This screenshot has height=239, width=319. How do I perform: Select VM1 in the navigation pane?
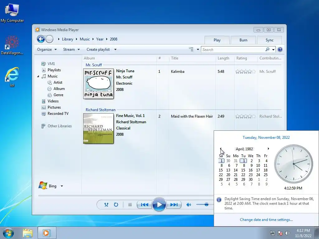click(x=51, y=63)
